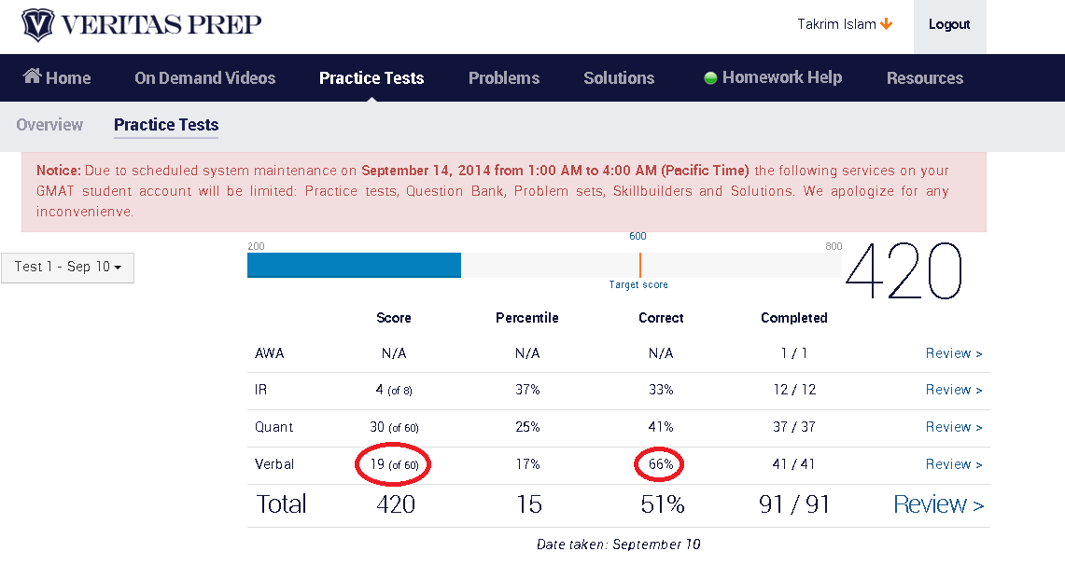
Task: Open the Test 1 - Sep 10 dropdown
Action: point(68,268)
